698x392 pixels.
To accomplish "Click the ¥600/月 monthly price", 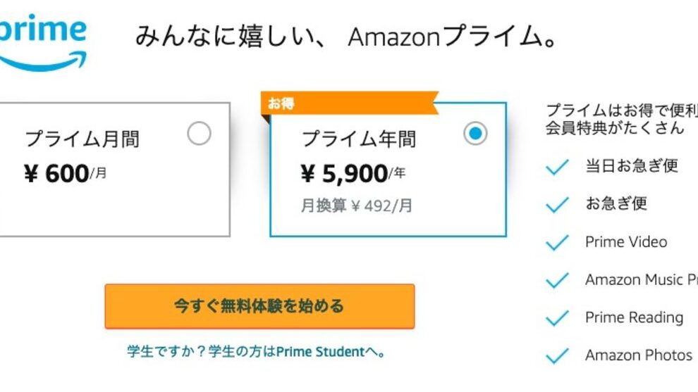I will tap(66, 173).
